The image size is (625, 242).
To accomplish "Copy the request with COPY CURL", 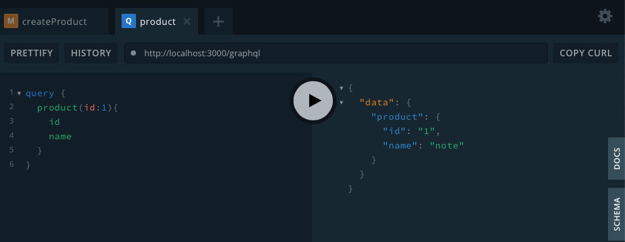I will click(x=586, y=53).
